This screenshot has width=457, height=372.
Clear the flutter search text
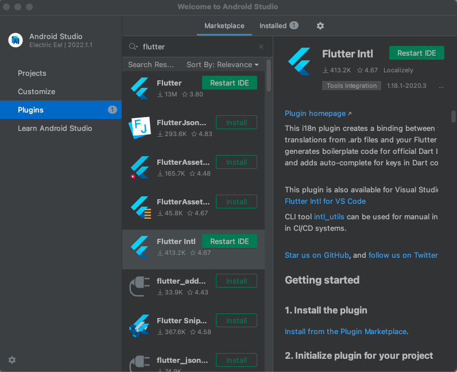[x=261, y=46]
